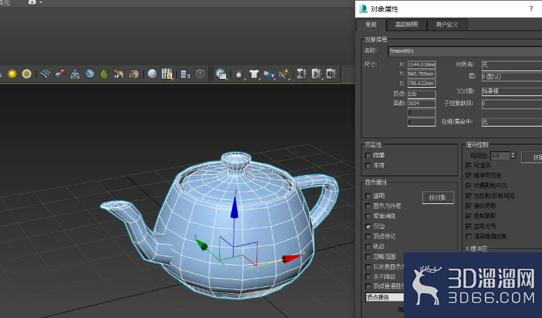Click the checkered swatch grid icon
542x318 pixels.
(x=167, y=73)
